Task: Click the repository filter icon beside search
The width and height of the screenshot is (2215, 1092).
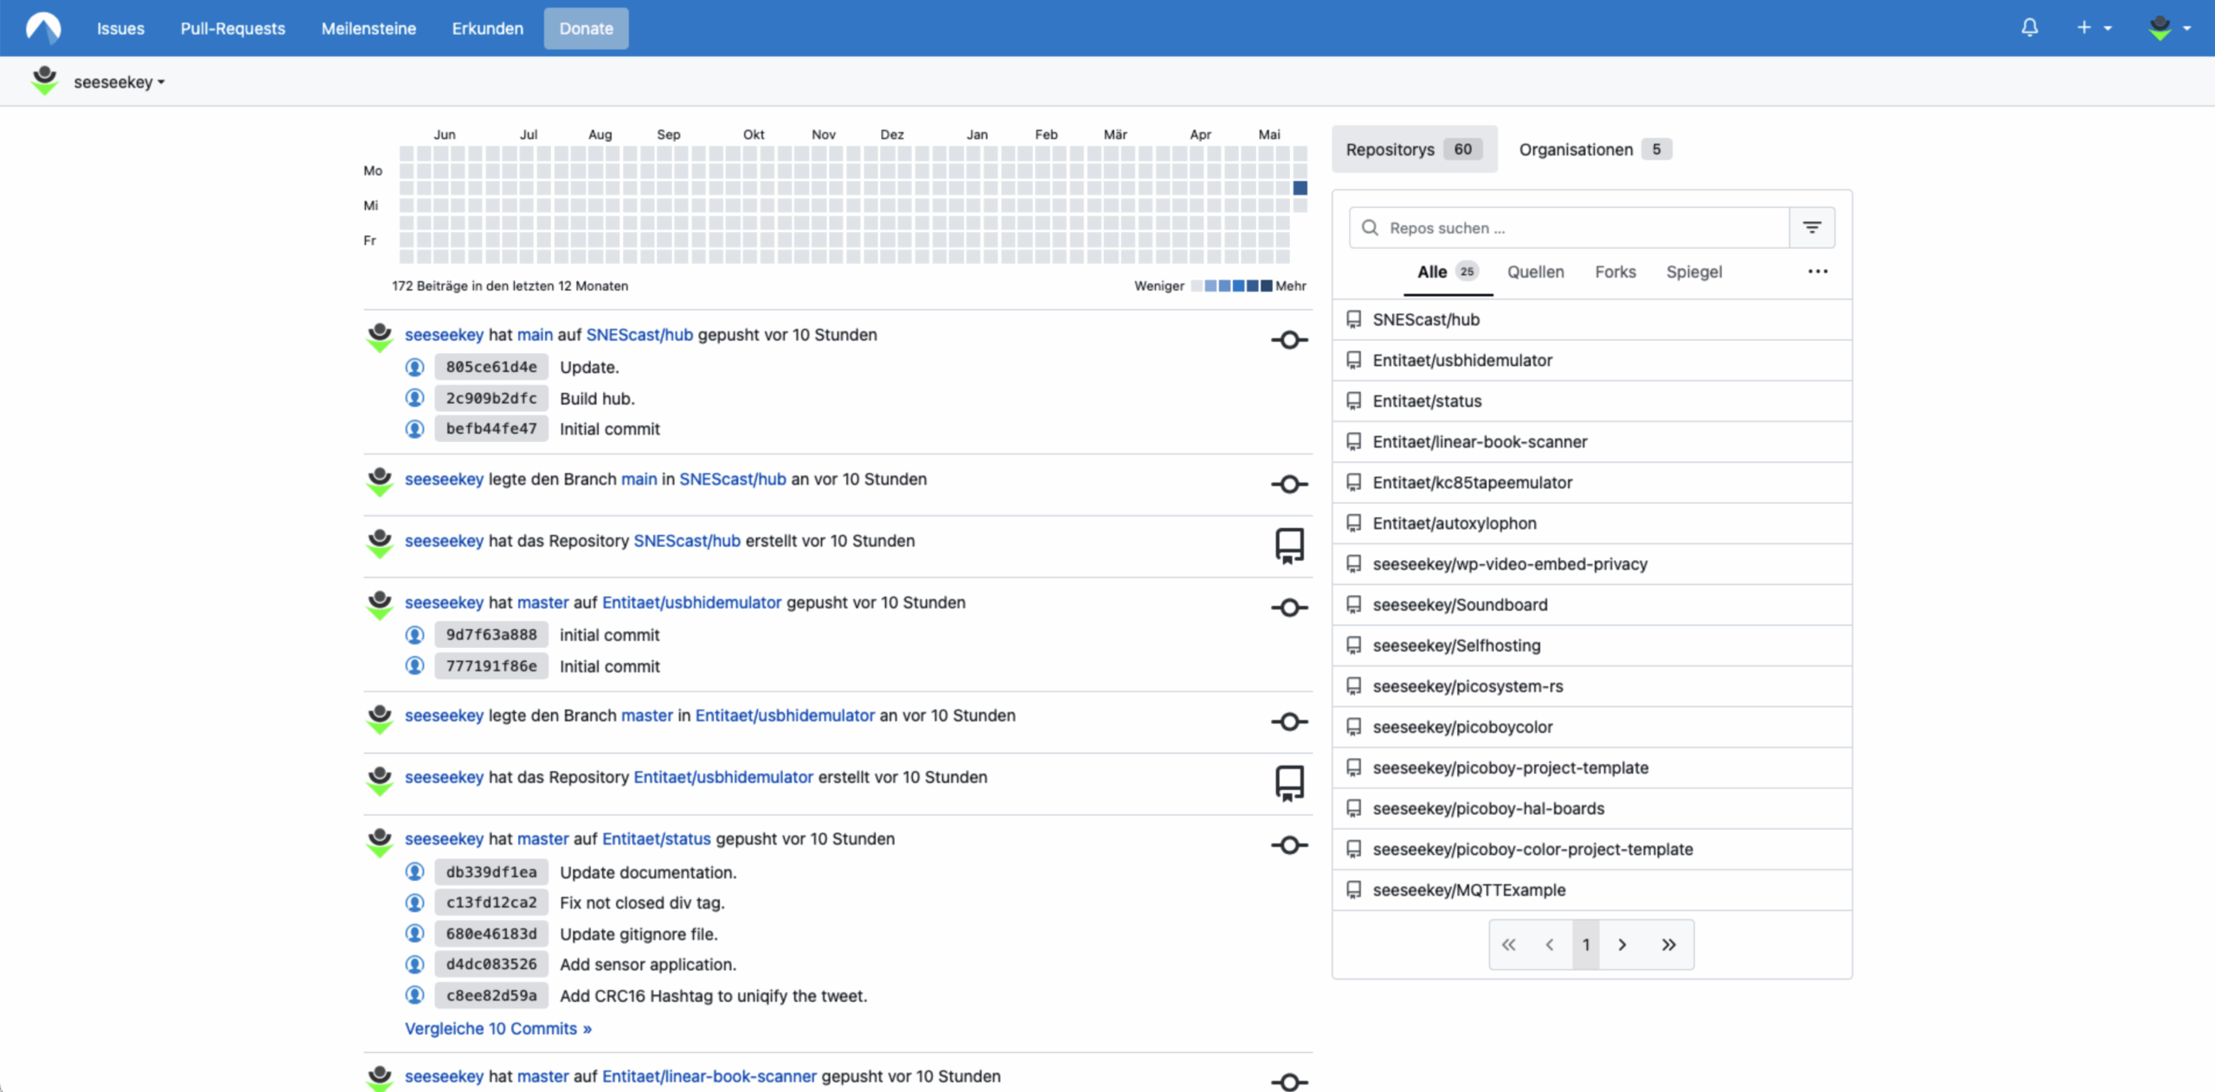Action: 1812,228
